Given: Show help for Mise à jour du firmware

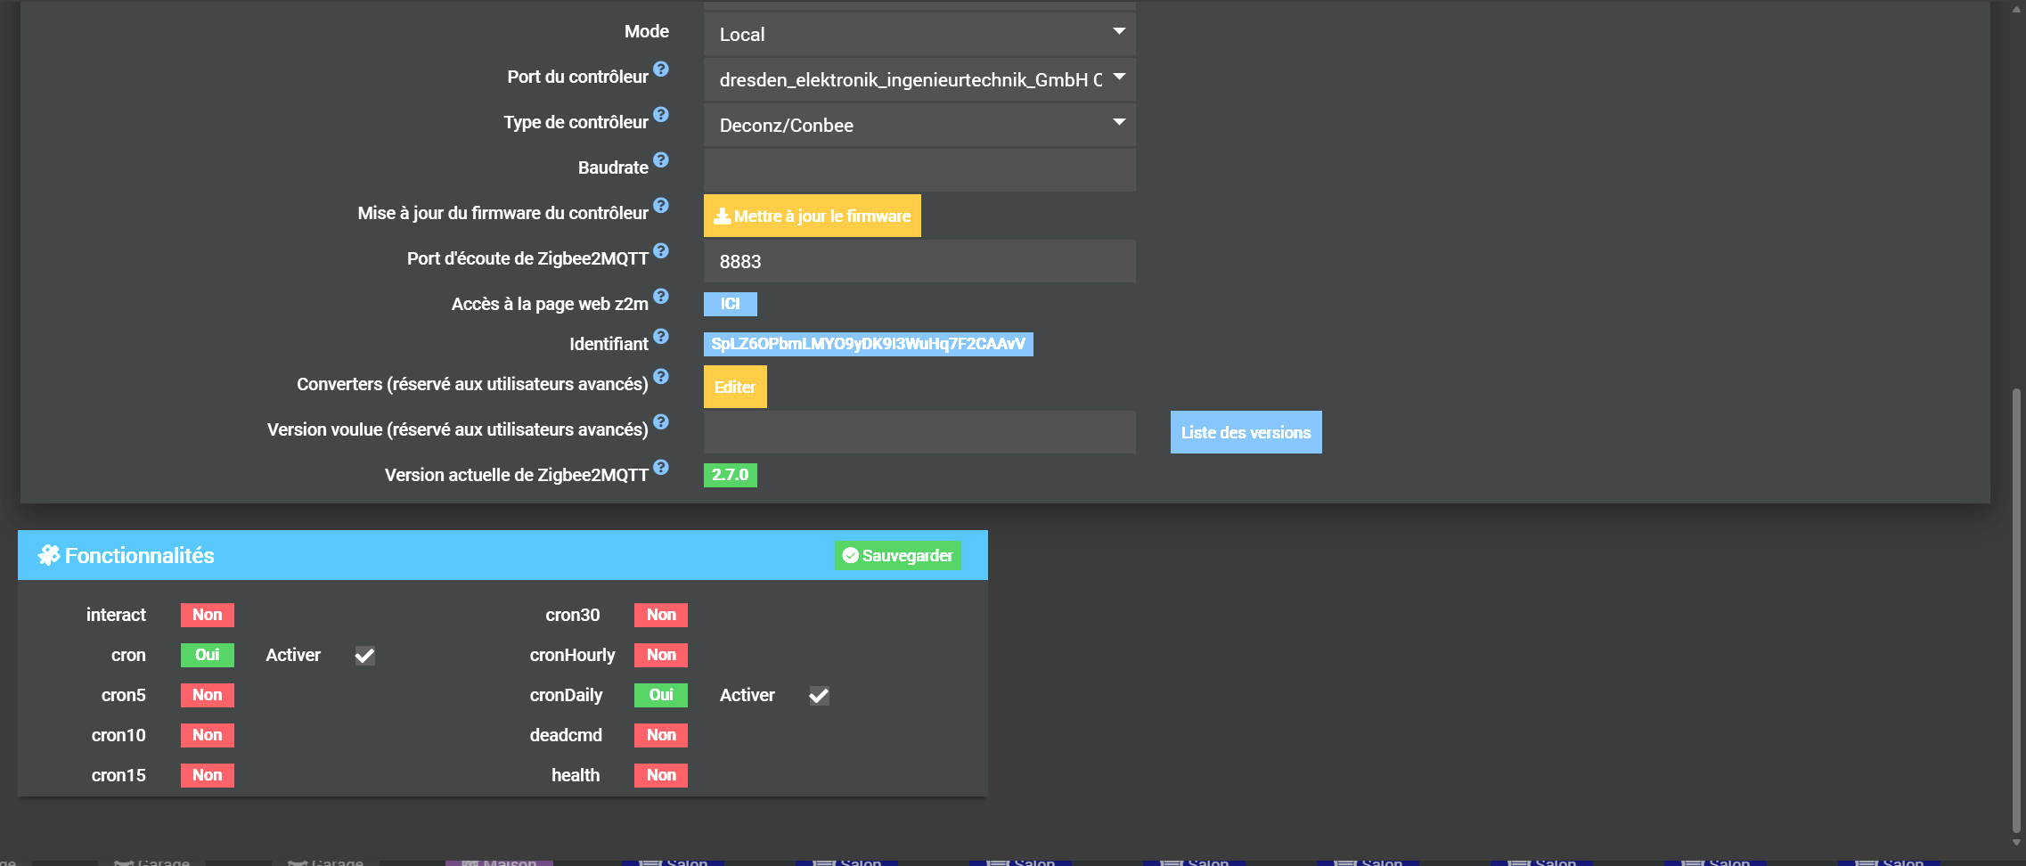Looking at the screenshot, I should 661,205.
